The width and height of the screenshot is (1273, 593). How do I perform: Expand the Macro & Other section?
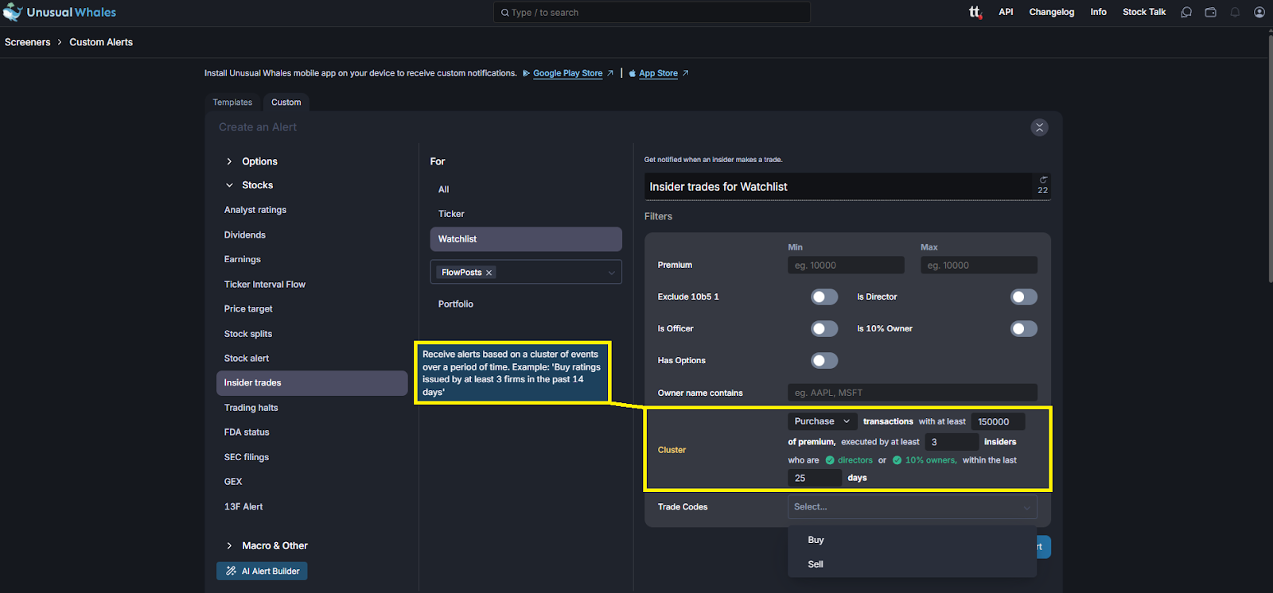(267, 545)
